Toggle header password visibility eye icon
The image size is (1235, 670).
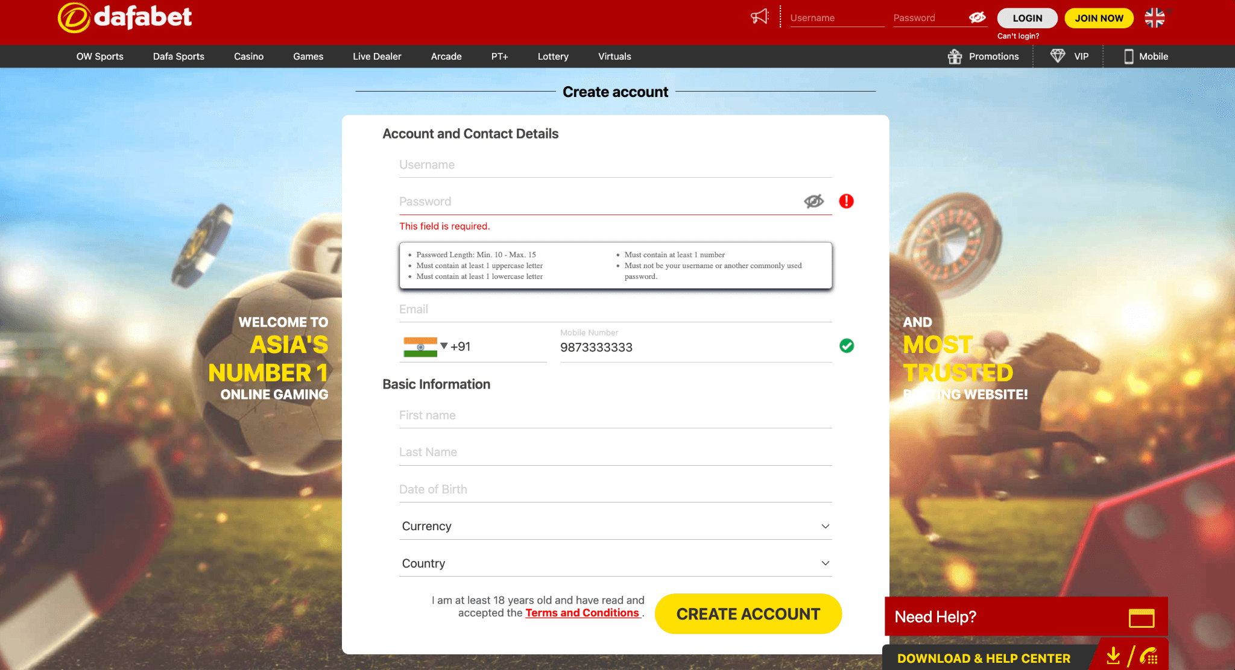pos(978,17)
